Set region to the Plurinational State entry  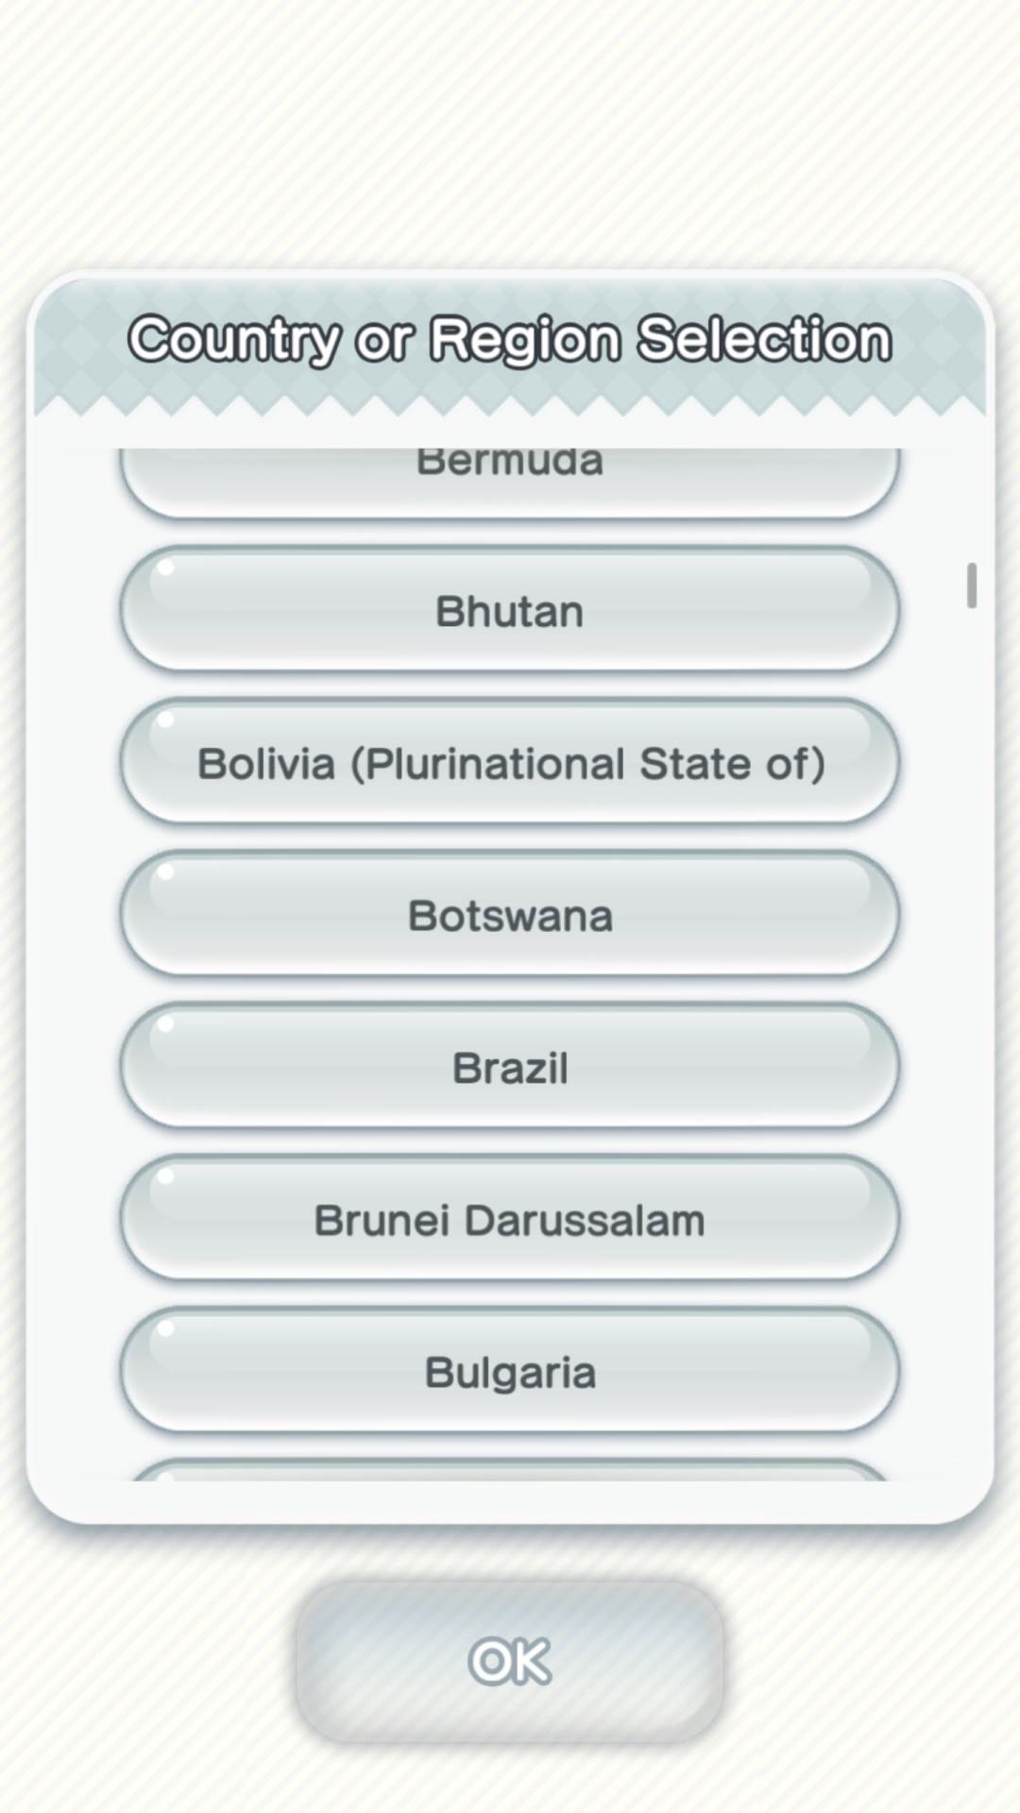pos(510,763)
